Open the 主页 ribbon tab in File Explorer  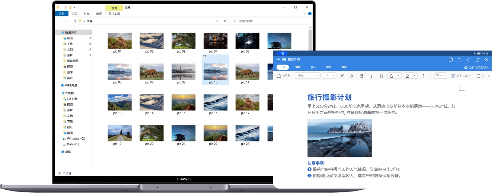pos(74,14)
